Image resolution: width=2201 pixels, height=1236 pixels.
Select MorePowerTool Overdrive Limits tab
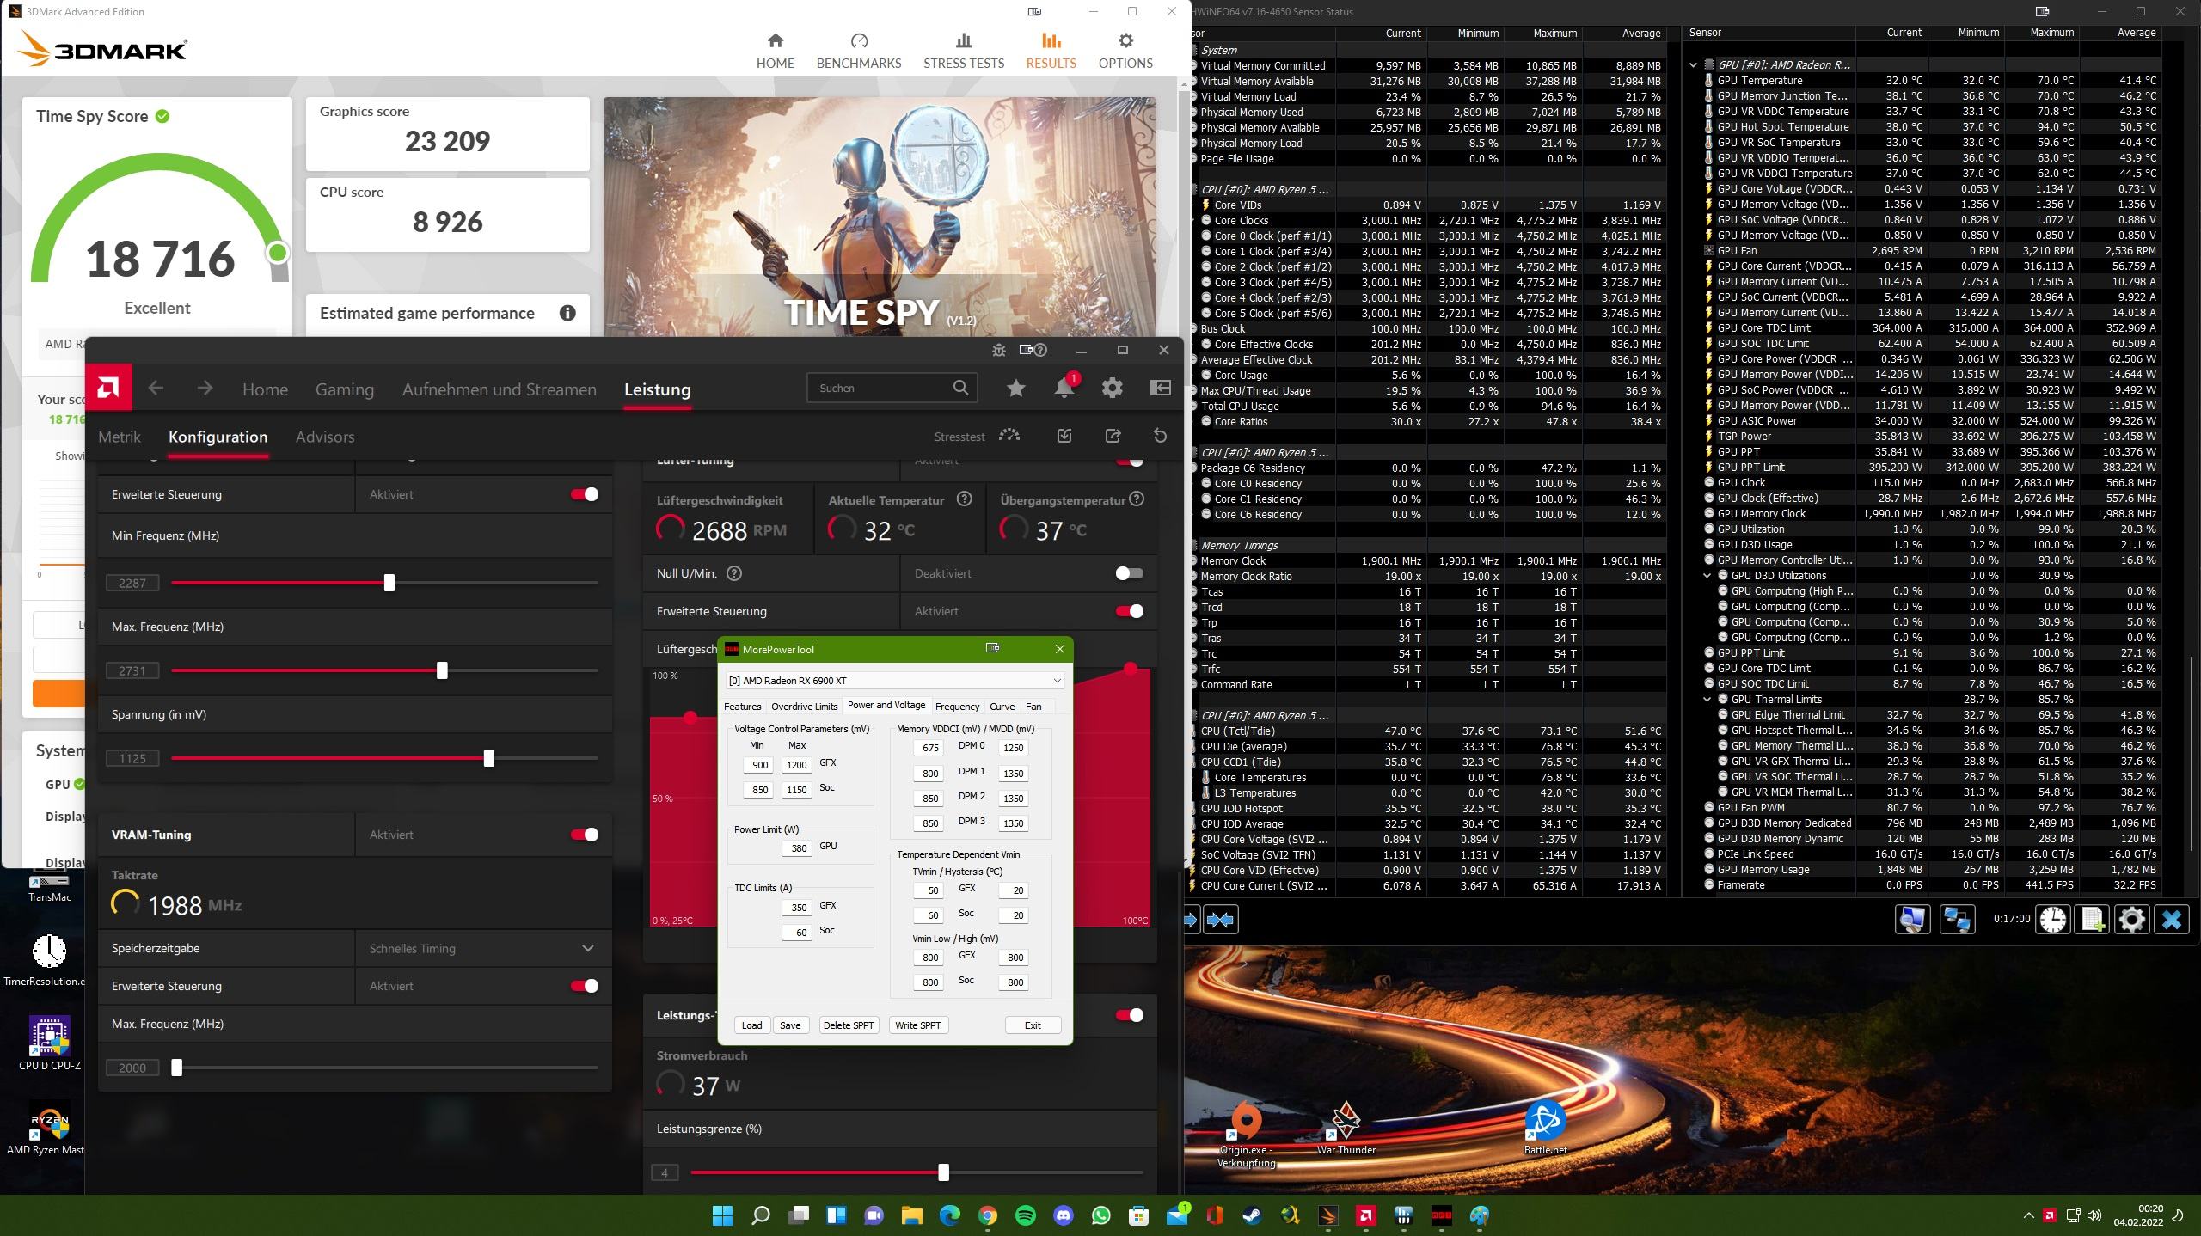tap(804, 707)
